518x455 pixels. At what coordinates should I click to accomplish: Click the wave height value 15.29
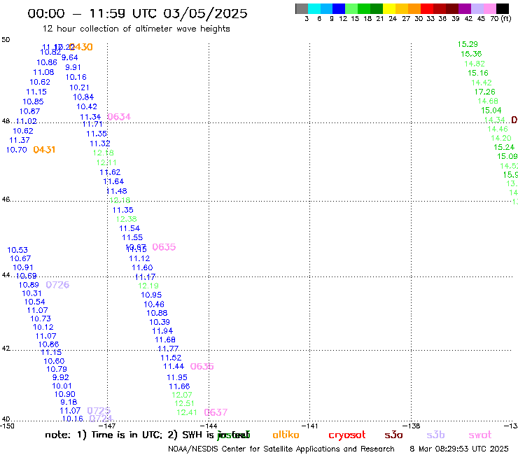coord(468,44)
